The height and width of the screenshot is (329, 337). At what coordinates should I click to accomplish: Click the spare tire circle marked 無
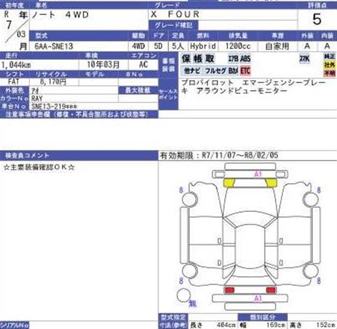[x=184, y=295]
